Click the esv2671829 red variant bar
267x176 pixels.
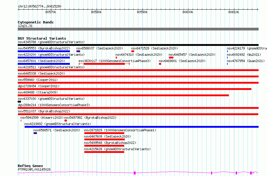click(x=104, y=133)
